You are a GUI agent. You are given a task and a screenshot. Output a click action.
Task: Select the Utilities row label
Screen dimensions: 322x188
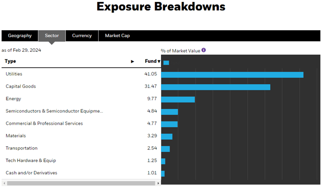click(x=14, y=74)
